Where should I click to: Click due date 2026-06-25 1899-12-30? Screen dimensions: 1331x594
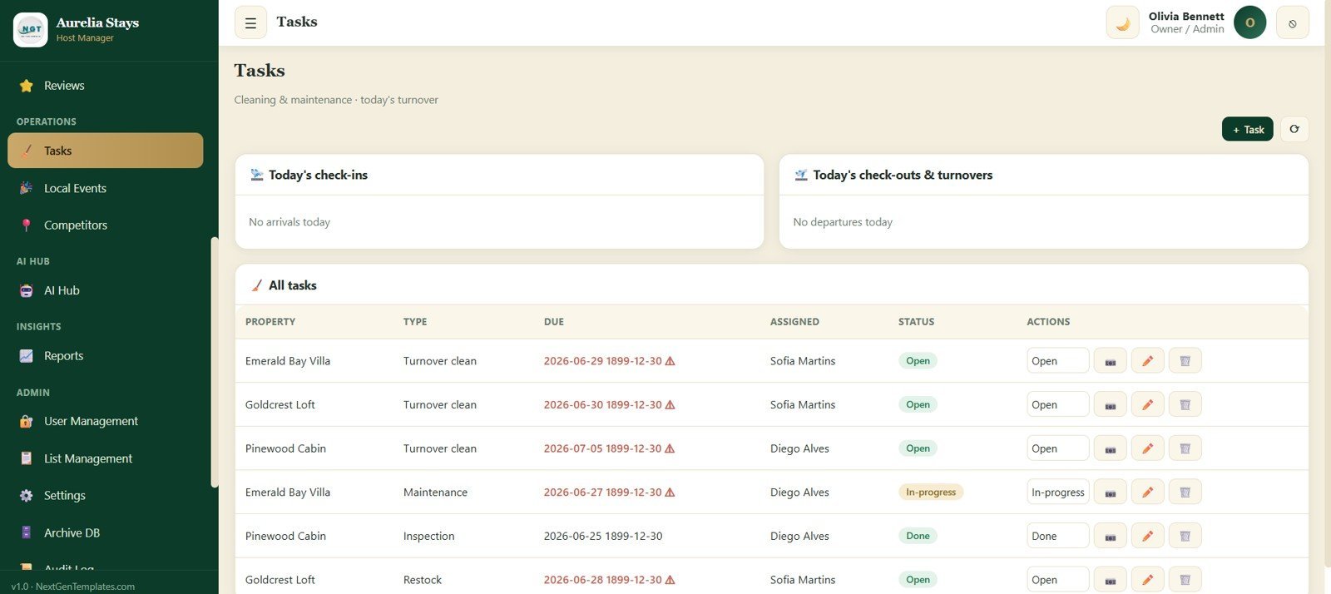pos(603,536)
